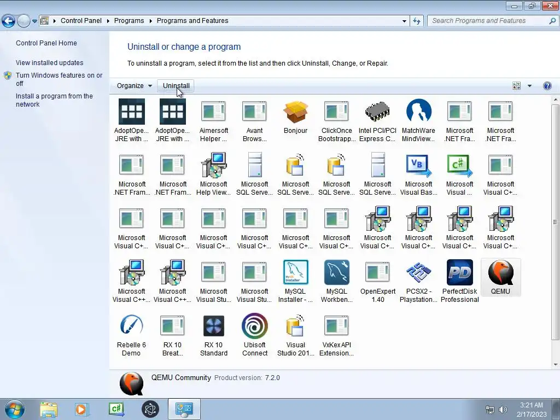Select the Rebelle 6 Demo icon

tap(131, 325)
